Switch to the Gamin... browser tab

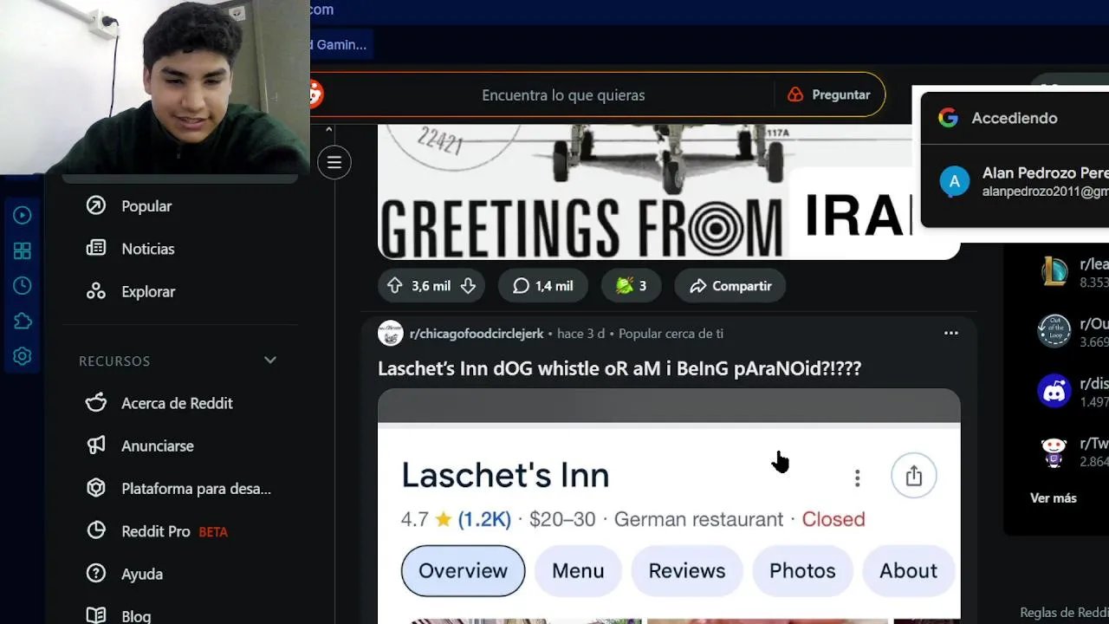(341, 44)
